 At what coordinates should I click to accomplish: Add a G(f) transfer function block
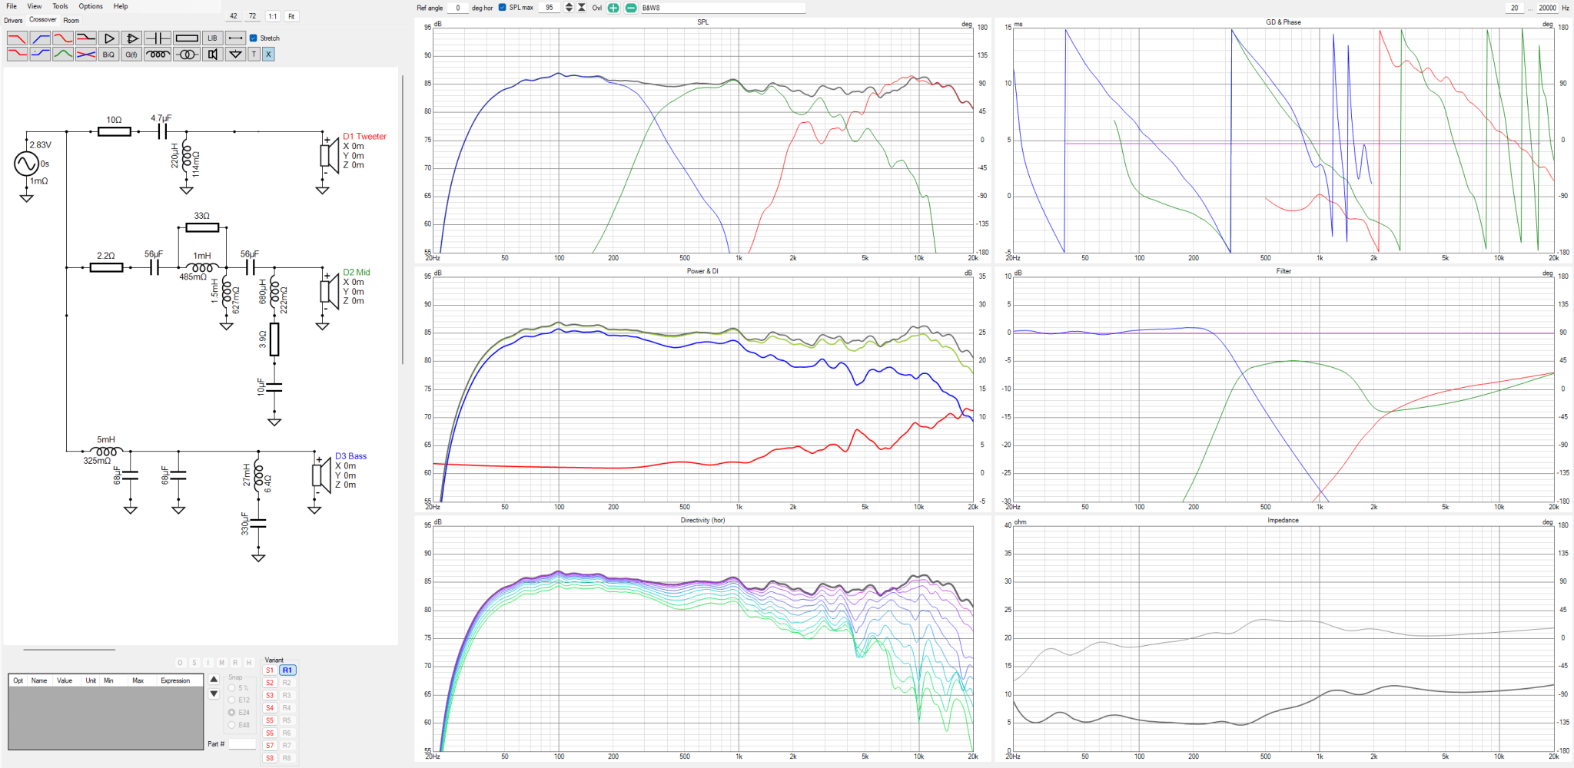[131, 54]
